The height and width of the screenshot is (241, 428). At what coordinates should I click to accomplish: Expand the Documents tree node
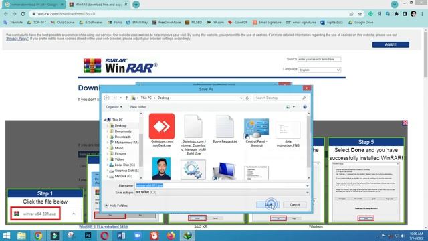click(x=107, y=131)
